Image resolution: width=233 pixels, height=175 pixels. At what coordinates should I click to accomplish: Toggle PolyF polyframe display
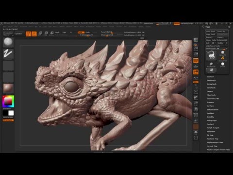196,115
